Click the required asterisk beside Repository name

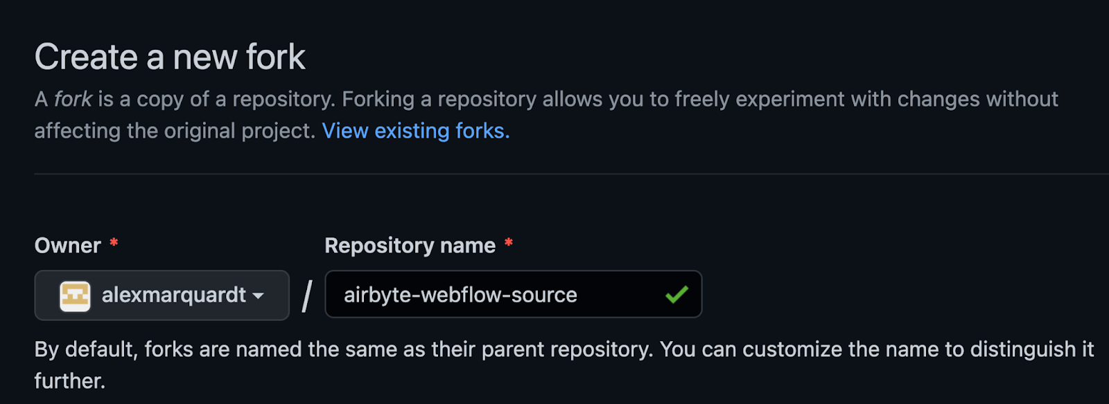(508, 241)
